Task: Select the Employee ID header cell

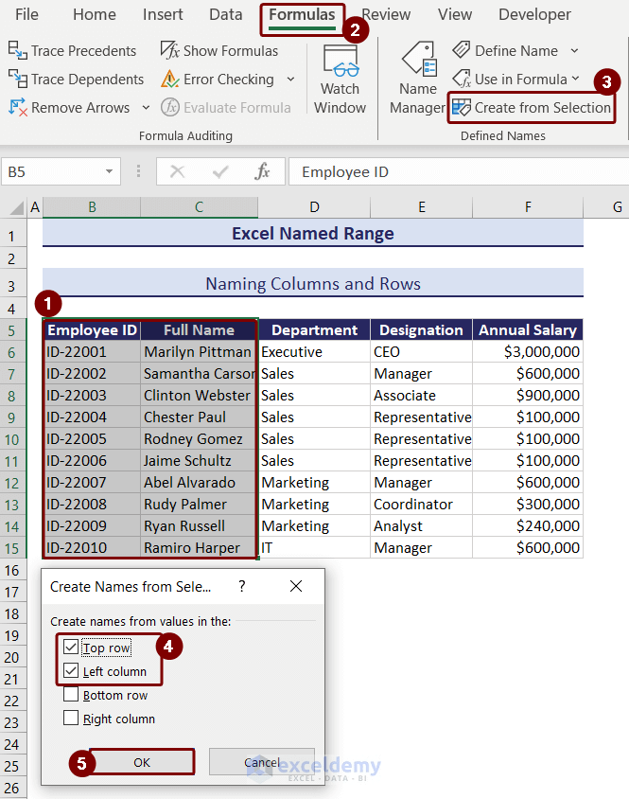Action: 92,330
